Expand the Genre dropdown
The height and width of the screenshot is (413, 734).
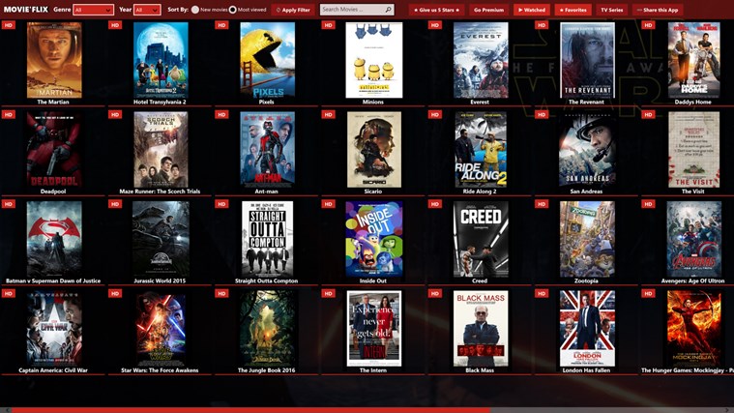(x=94, y=10)
